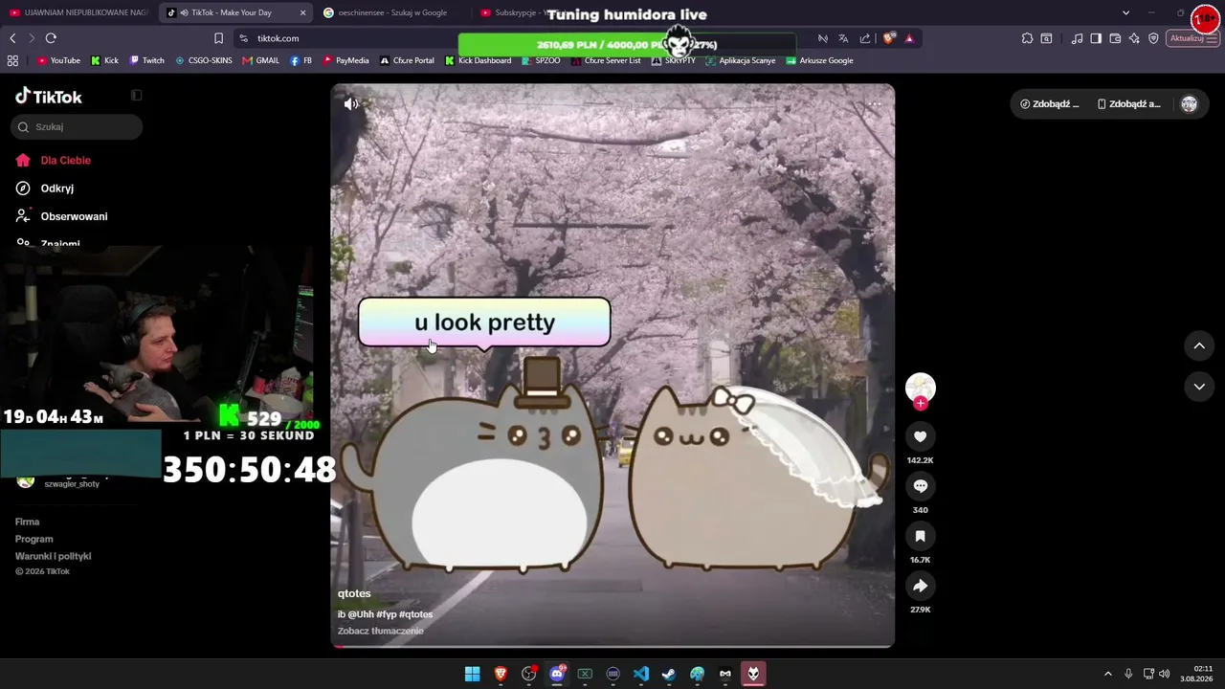
Task: Open the Aplikacja Scanye bookmark
Action: point(740,60)
